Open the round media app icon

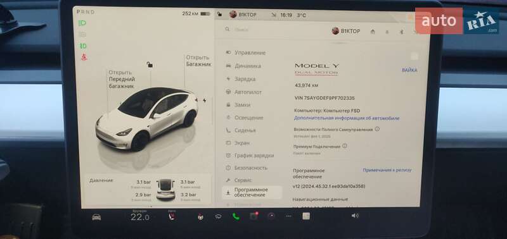pos(271,216)
